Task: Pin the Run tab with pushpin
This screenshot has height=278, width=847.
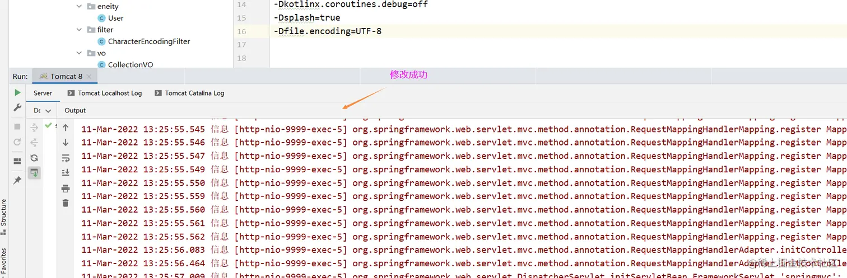Action: pyautogui.click(x=17, y=180)
